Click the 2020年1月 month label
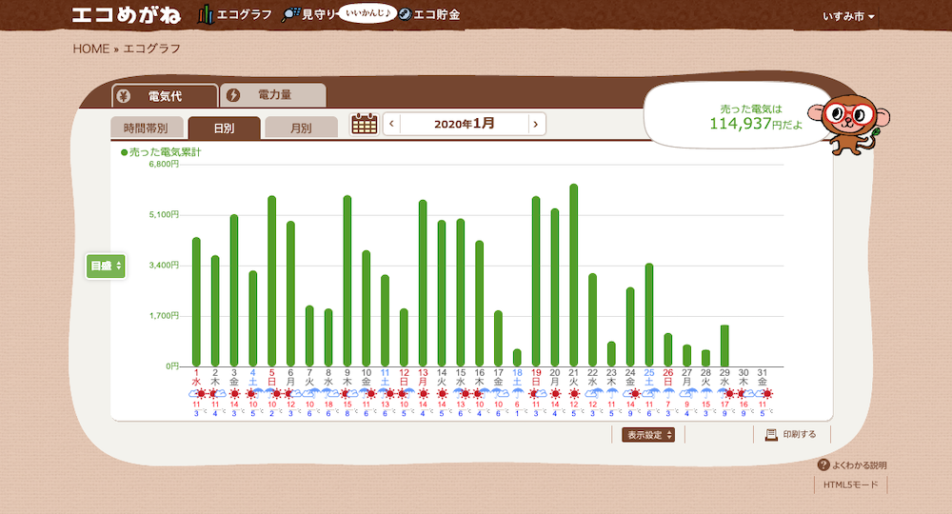The width and height of the screenshot is (952, 514). (x=464, y=124)
